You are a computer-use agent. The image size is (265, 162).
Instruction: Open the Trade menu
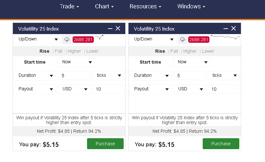coord(69,6)
